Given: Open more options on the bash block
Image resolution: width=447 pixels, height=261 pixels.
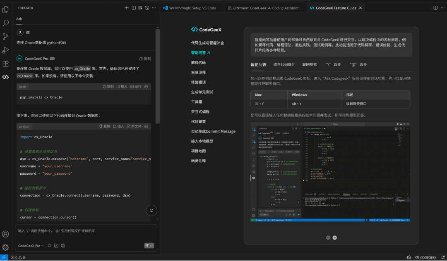Looking at the screenshot, I should point(146,86).
